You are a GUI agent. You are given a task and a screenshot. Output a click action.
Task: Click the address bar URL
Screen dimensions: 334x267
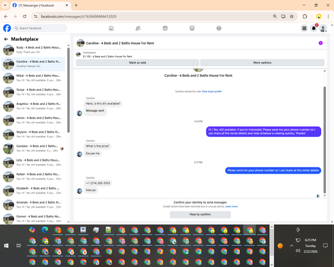click(78, 17)
